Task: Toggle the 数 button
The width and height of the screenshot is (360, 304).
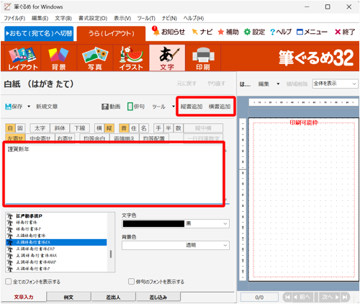Action: (179, 128)
